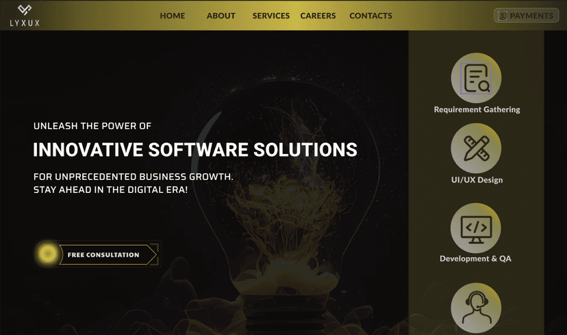Click the LYXUX wordmark text under logo

(25, 23)
